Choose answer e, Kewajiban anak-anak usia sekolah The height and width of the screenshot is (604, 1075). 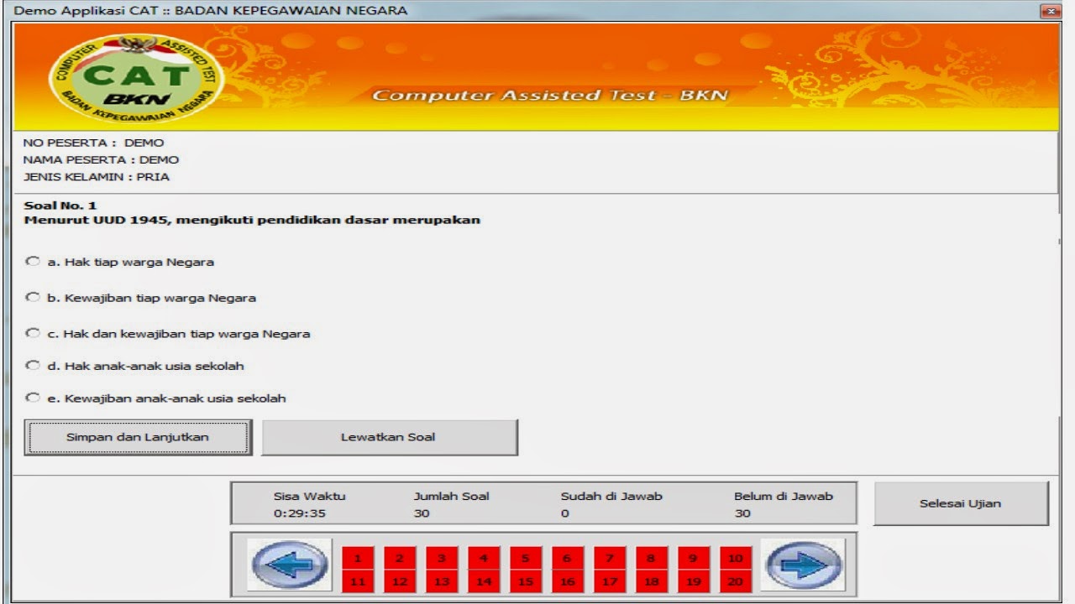[33, 397]
